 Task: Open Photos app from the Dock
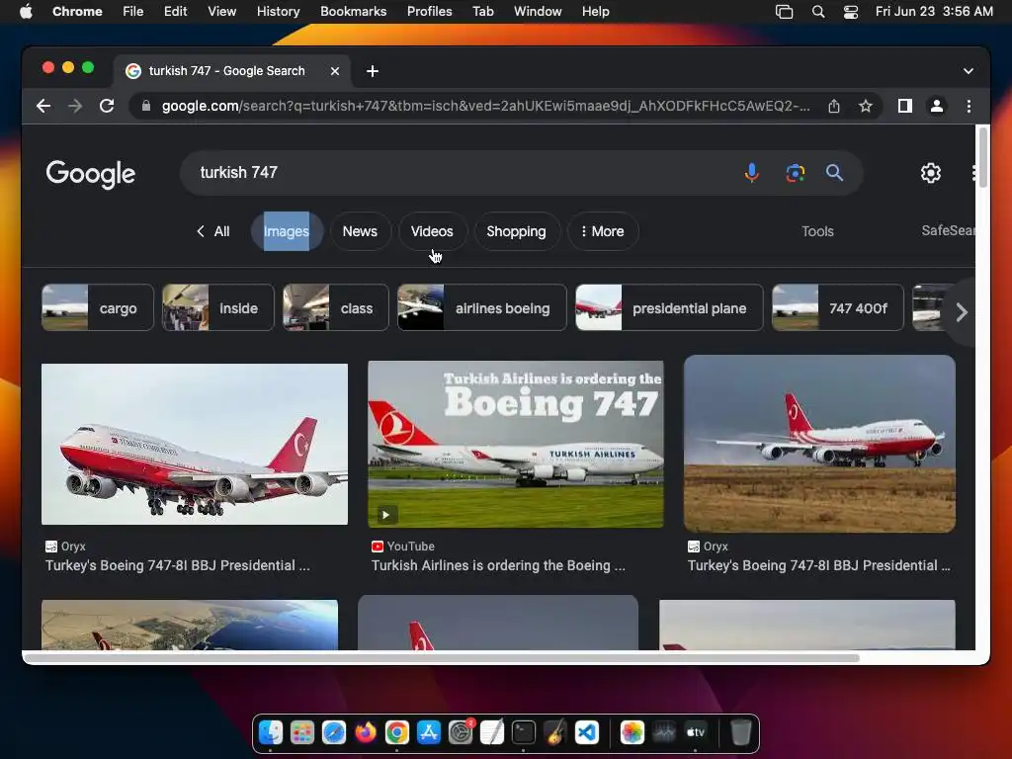coord(632,733)
